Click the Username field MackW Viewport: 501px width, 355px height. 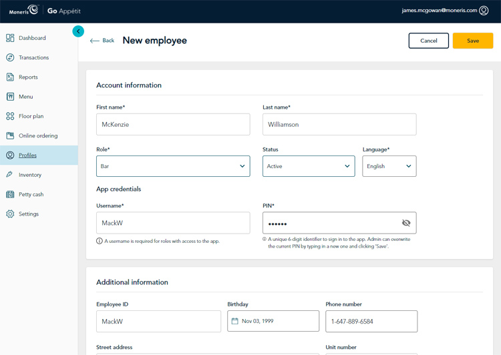(x=173, y=223)
